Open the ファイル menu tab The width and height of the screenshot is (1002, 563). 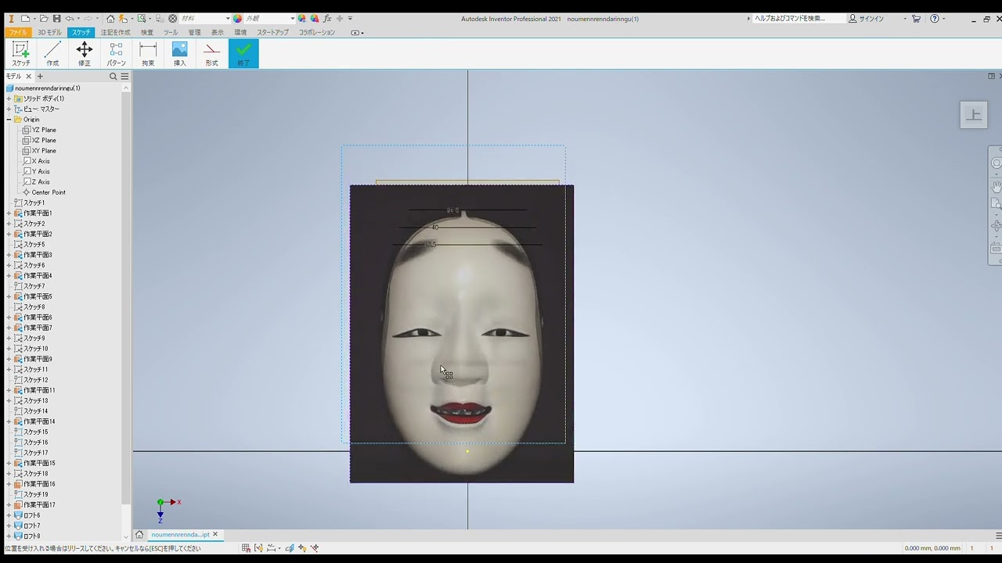tap(18, 32)
